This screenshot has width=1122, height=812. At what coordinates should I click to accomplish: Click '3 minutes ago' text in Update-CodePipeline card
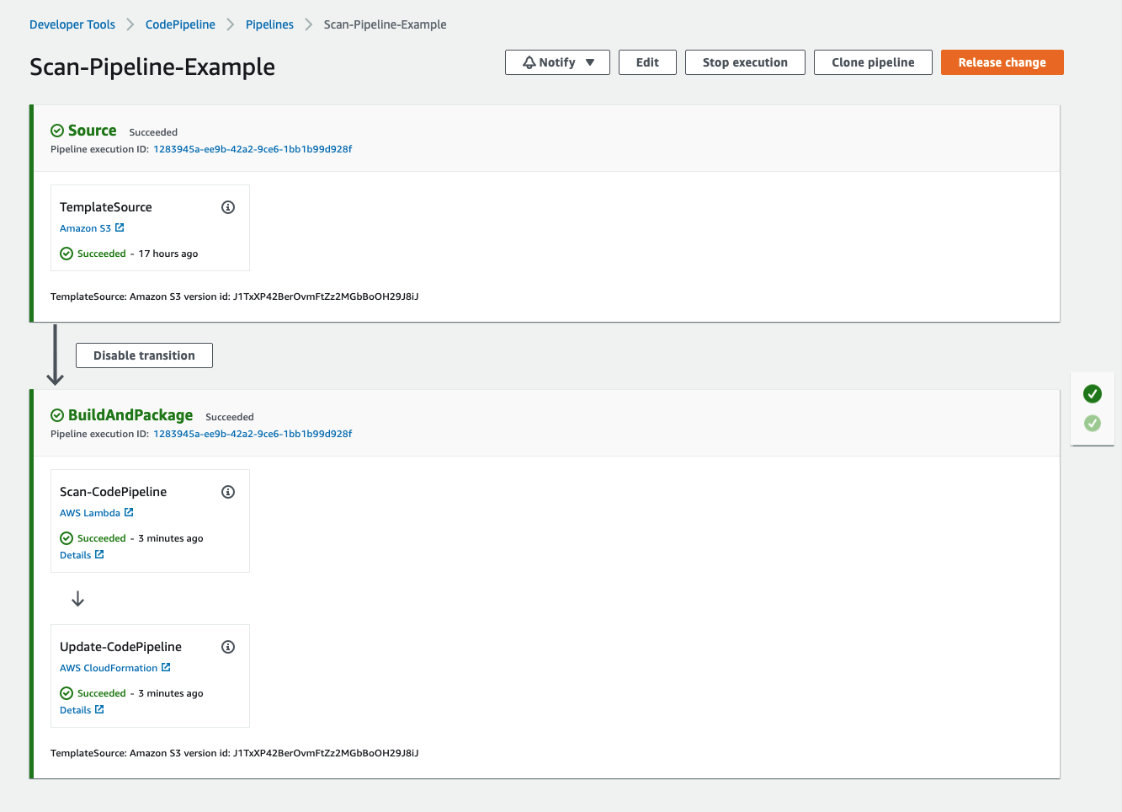(x=171, y=693)
